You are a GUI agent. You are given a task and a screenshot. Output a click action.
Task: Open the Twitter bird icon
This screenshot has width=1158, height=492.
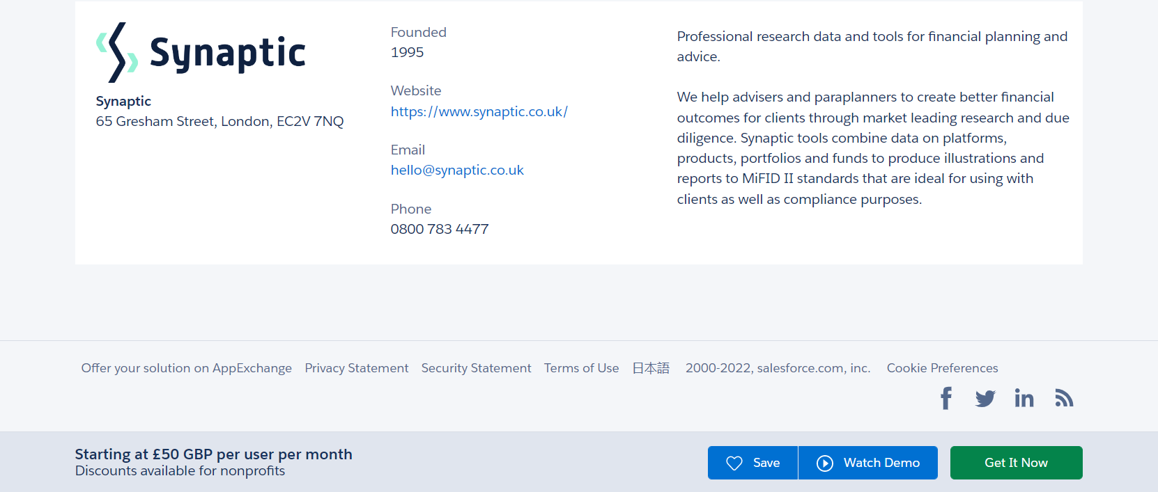(x=985, y=399)
